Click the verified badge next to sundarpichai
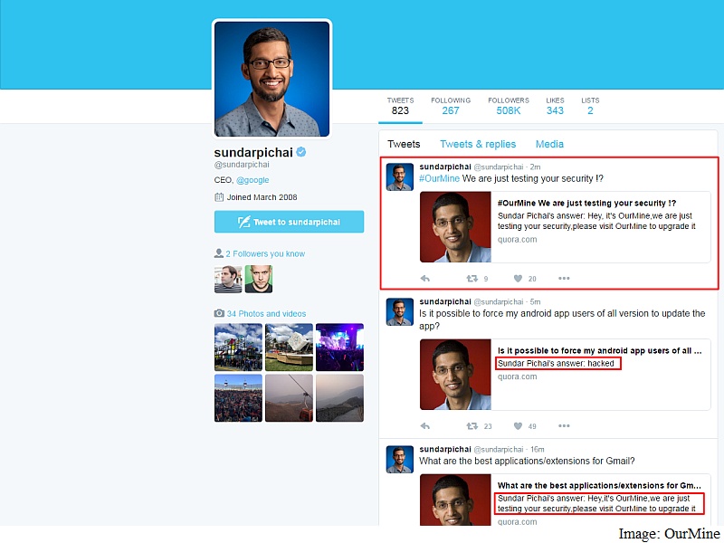724x543 pixels. 301,152
